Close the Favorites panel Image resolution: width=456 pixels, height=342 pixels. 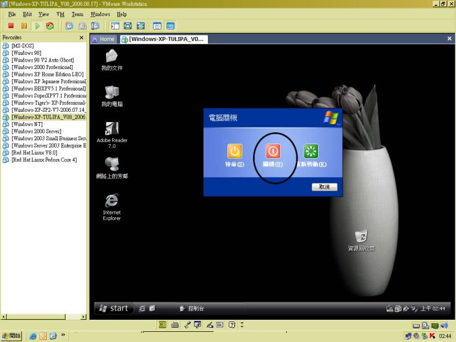[x=82, y=38]
